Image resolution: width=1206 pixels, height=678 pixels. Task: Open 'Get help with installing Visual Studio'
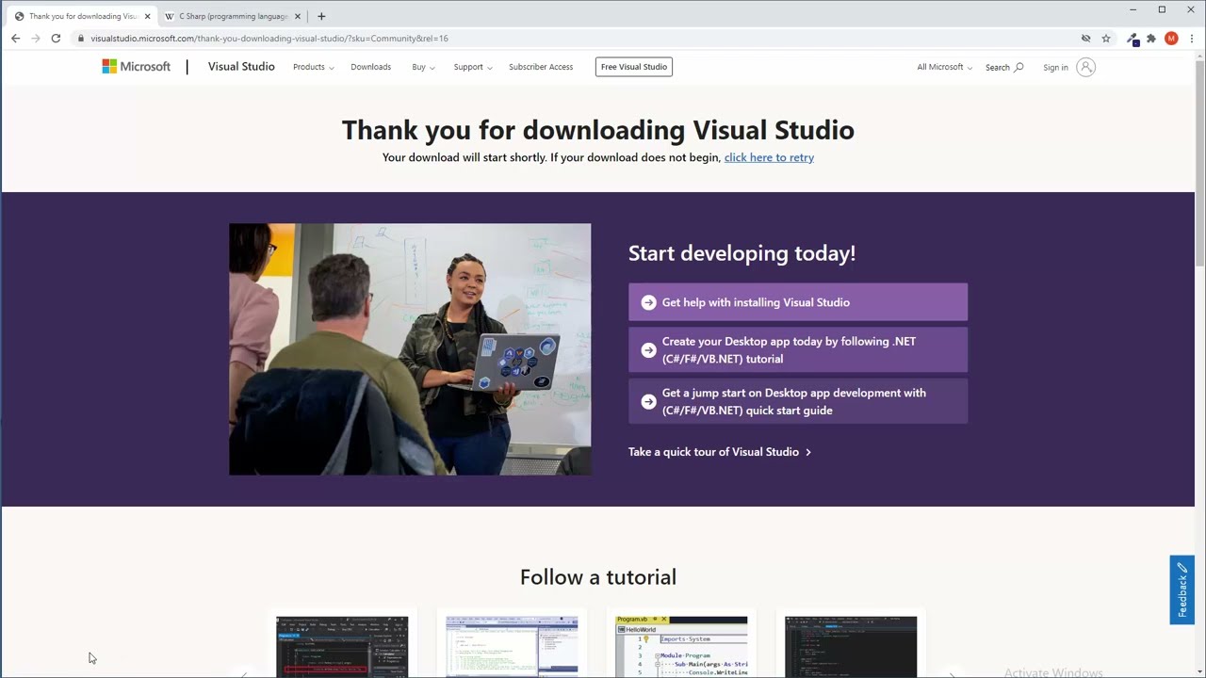coord(798,302)
